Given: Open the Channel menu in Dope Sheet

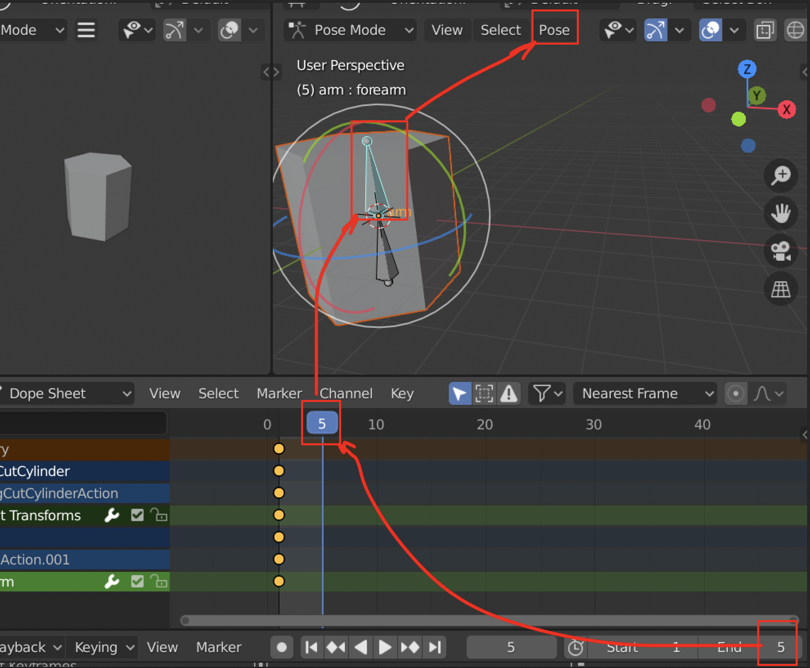Looking at the screenshot, I should (x=346, y=393).
